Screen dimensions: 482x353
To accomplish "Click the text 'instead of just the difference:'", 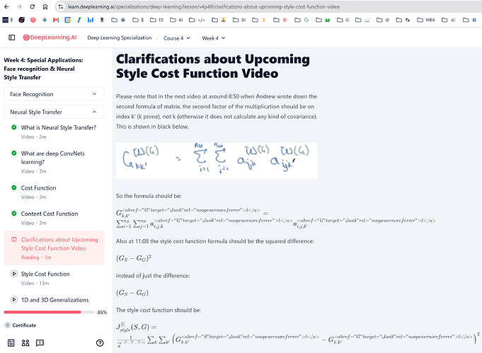I will click(x=153, y=276).
